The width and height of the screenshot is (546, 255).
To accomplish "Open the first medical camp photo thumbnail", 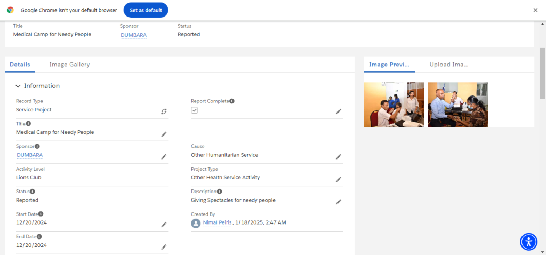I will (x=394, y=105).
